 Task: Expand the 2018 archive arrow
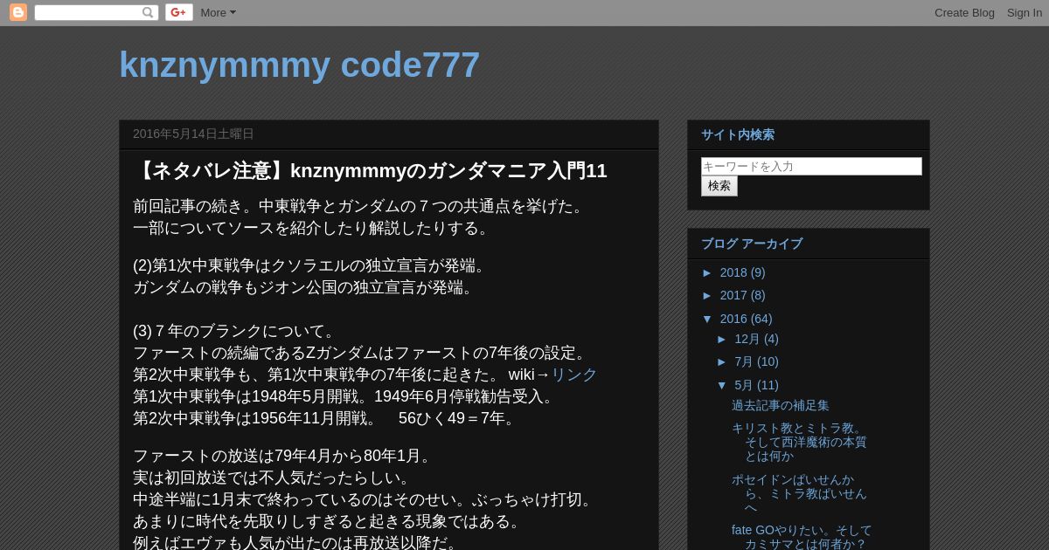point(708,272)
